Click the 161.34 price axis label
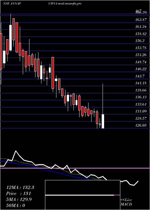This screenshot has height=210, width=150. click(141, 27)
